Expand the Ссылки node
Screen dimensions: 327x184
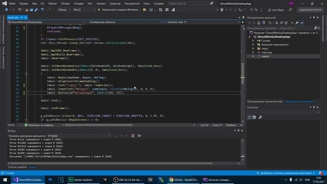(253, 41)
